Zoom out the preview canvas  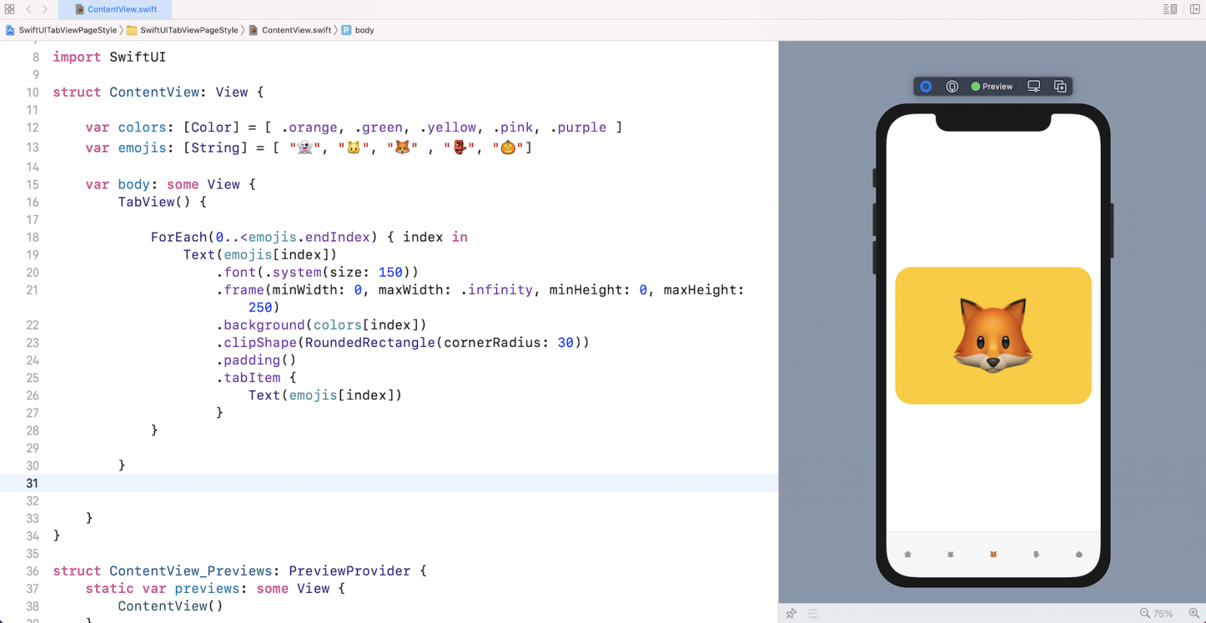pos(1144,614)
